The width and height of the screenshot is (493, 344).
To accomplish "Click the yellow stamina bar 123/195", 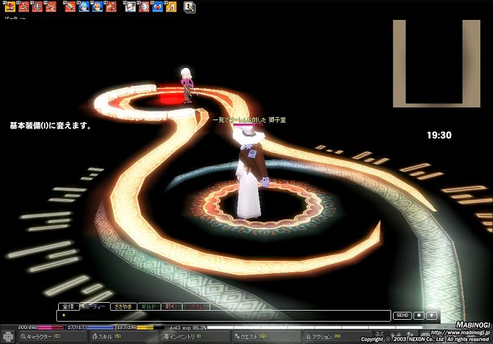I will (x=140, y=328).
